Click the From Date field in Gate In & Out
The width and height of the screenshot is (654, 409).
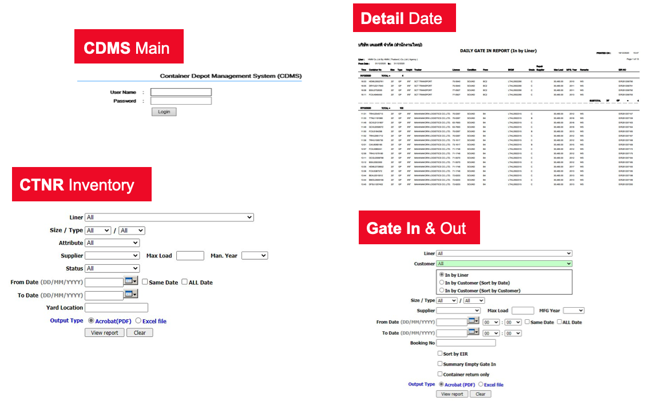point(451,322)
